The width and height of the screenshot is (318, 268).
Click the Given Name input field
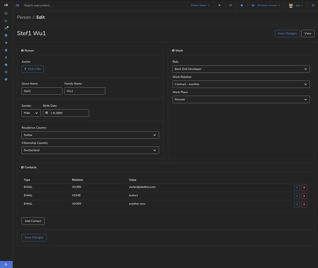click(x=42, y=91)
